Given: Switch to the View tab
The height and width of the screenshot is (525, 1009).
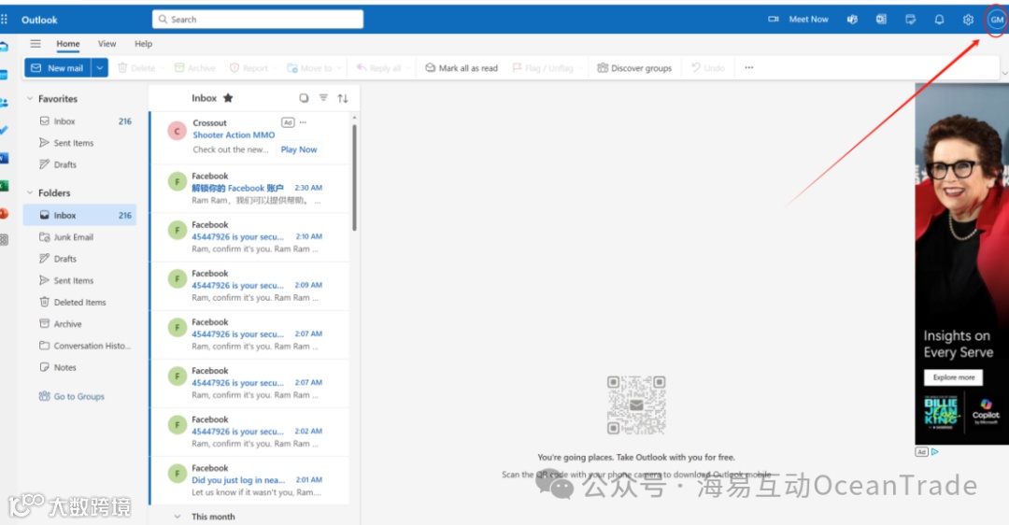Looking at the screenshot, I should tap(107, 44).
